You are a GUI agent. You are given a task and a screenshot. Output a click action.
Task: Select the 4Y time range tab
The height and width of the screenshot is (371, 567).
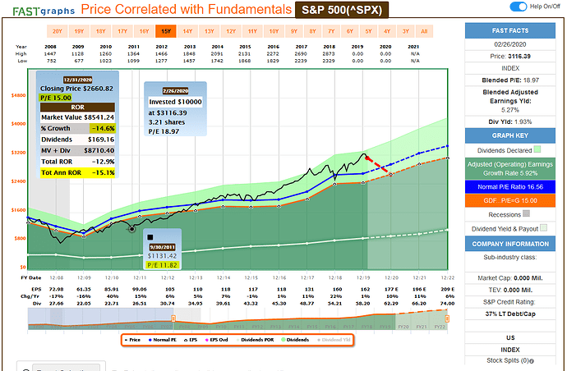(387, 31)
